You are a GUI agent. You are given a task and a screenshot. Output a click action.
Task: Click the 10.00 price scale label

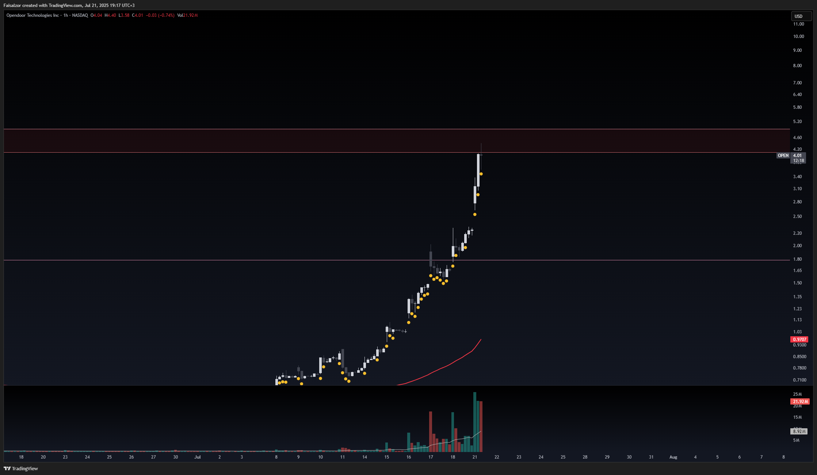(x=798, y=37)
